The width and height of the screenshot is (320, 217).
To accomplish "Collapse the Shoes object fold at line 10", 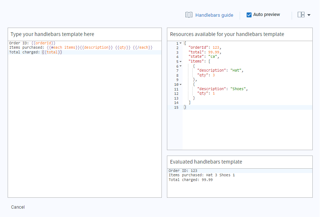I will point(181,84).
